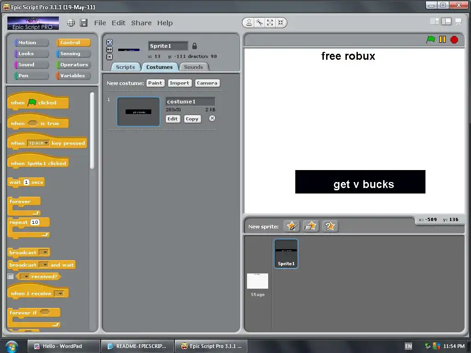Enter presentation mode
471x353 pixels.
(x=459, y=21)
